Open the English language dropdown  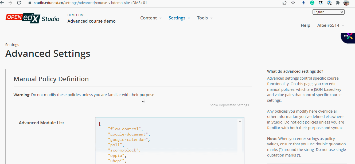click(x=328, y=12)
